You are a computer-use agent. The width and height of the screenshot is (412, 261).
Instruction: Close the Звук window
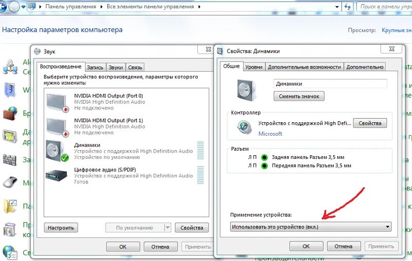209,49
